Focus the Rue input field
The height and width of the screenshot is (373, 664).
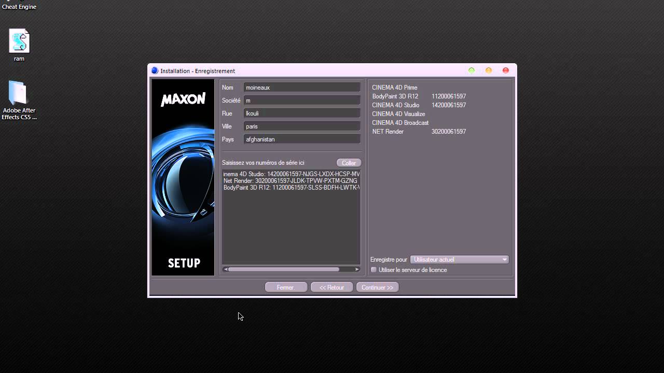point(302,113)
